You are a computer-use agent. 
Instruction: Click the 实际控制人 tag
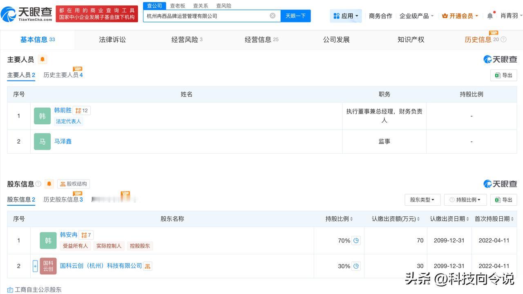point(109,246)
